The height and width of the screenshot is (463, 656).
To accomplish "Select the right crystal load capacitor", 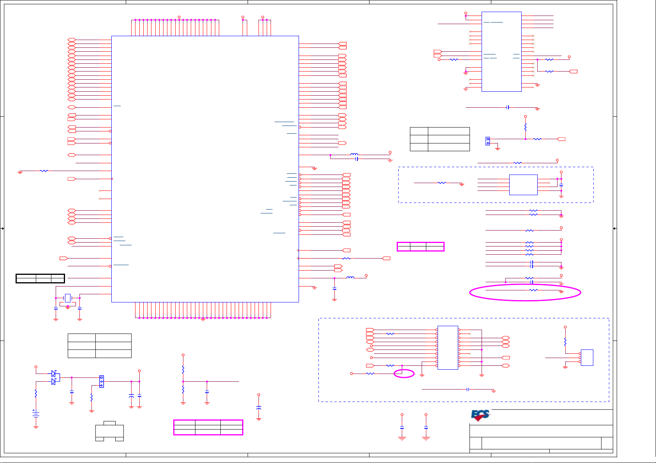I will tap(80, 308).
